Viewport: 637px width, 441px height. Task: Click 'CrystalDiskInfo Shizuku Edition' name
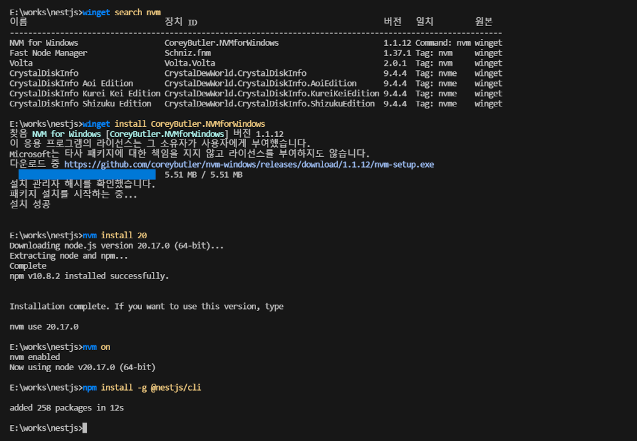tap(80, 104)
